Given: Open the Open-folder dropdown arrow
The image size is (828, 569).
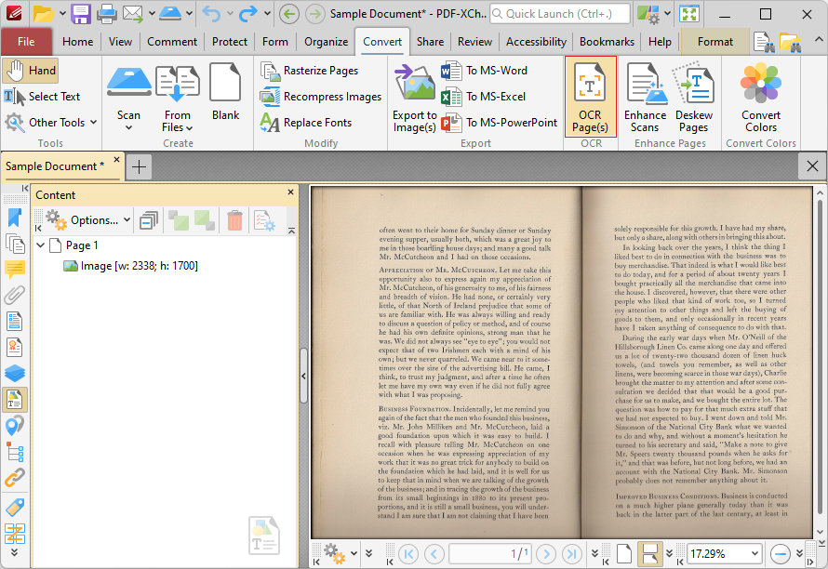Looking at the screenshot, I should coord(61,14).
